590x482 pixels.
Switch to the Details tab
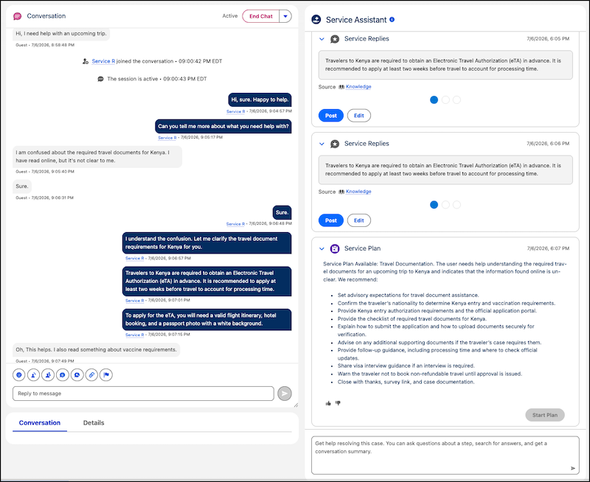pyautogui.click(x=94, y=422)
